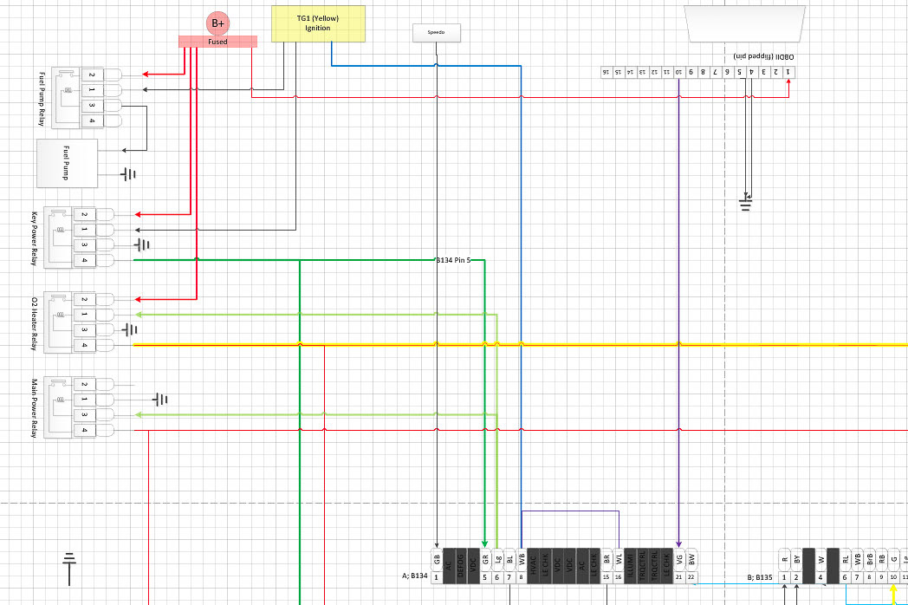Image resolution: width=908 pixels, height=605 pixels.
Task: Click pin 16 of the OBDII connector
Action: 606,72
